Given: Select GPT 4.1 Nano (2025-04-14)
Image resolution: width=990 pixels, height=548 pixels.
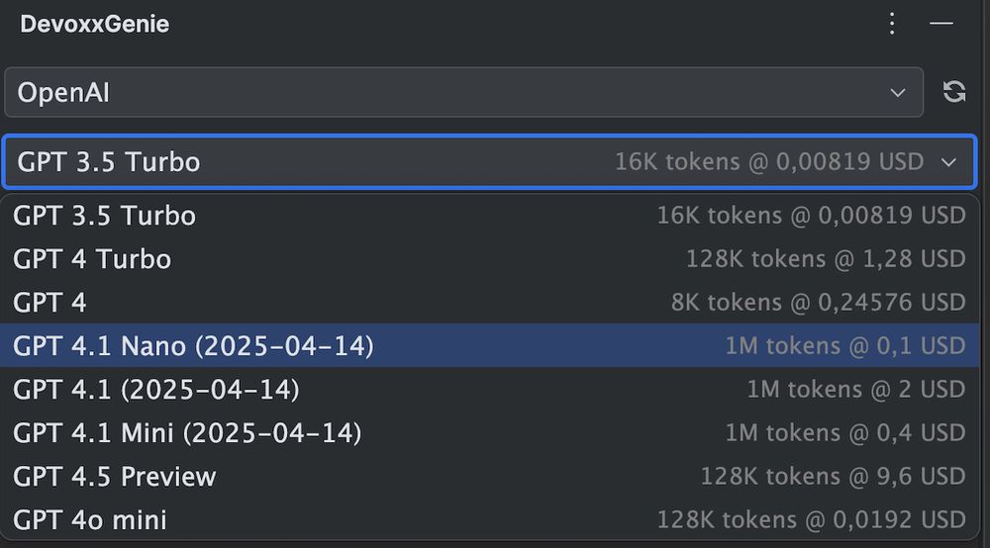Looking at the screenshot, I should (489, 345).
